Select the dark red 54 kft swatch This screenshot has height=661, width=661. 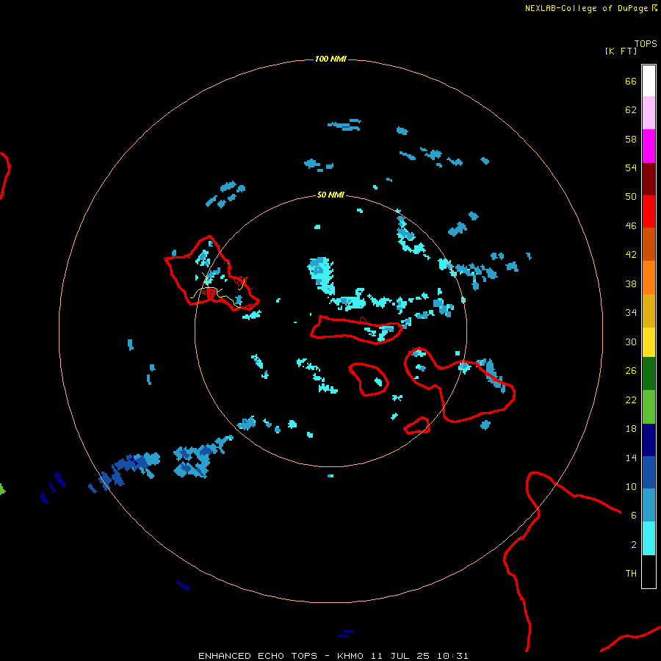[649, 179]
